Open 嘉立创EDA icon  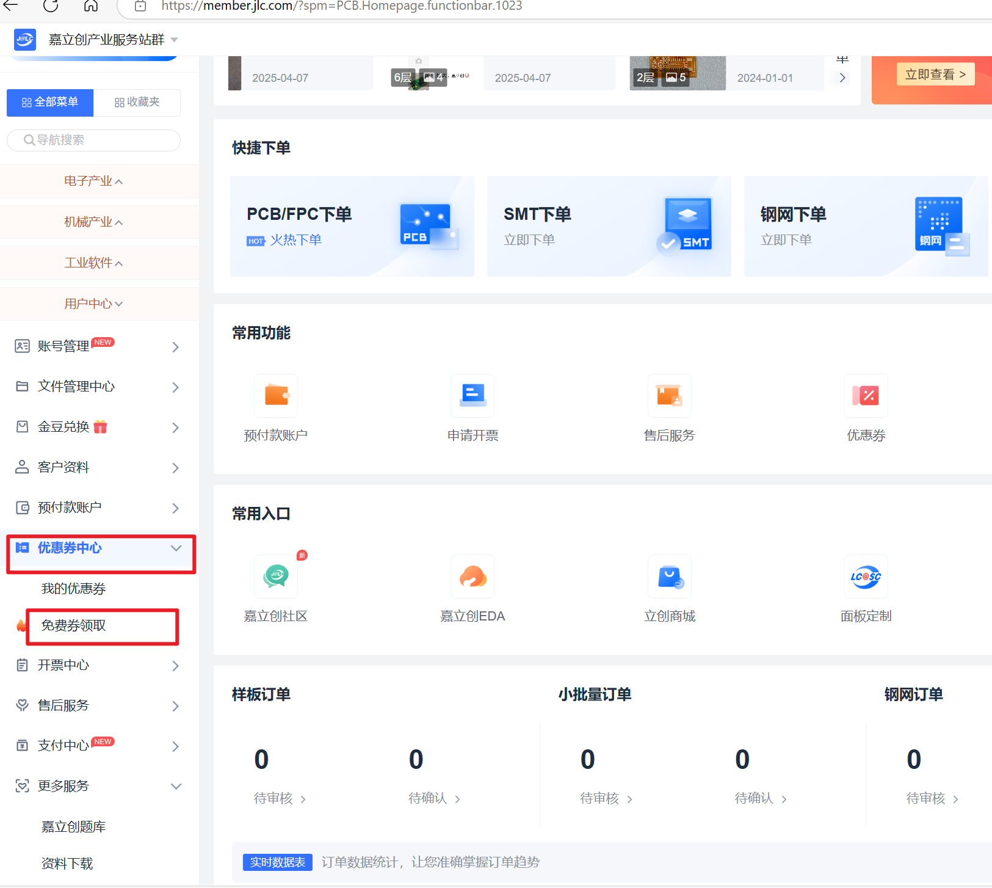click(x=472, y=577)
